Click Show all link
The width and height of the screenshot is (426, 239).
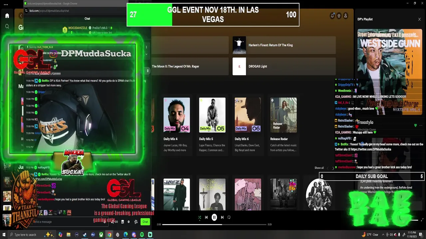click(x=319, y=168)
